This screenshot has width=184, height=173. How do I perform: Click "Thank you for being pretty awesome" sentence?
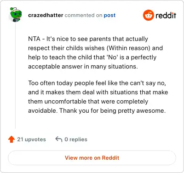pyautogui.click(x=112, y=110)
